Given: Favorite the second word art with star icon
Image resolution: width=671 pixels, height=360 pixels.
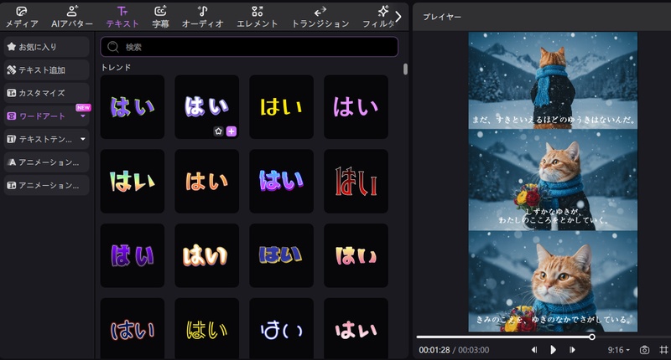Looking at the screenshot, I should pos(218,131).
